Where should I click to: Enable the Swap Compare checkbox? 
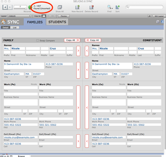pyautogui.click(x=38, y=40)
